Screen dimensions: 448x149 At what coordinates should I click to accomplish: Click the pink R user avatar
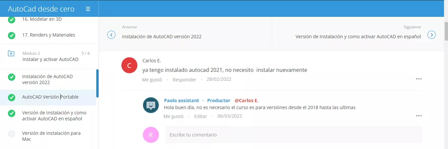click(x=151, y=135)
